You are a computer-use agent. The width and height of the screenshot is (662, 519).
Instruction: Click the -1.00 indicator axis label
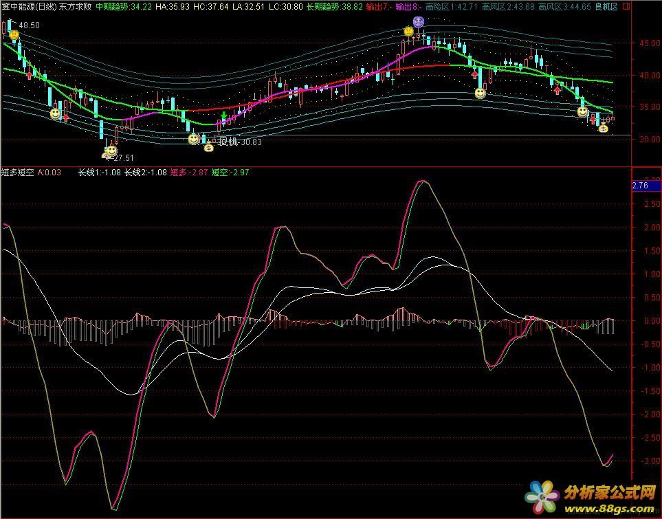point(650,368)
